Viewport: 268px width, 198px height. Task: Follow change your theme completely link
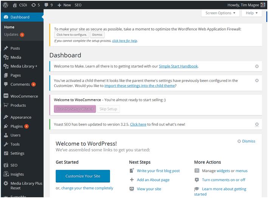click(87, 188)
